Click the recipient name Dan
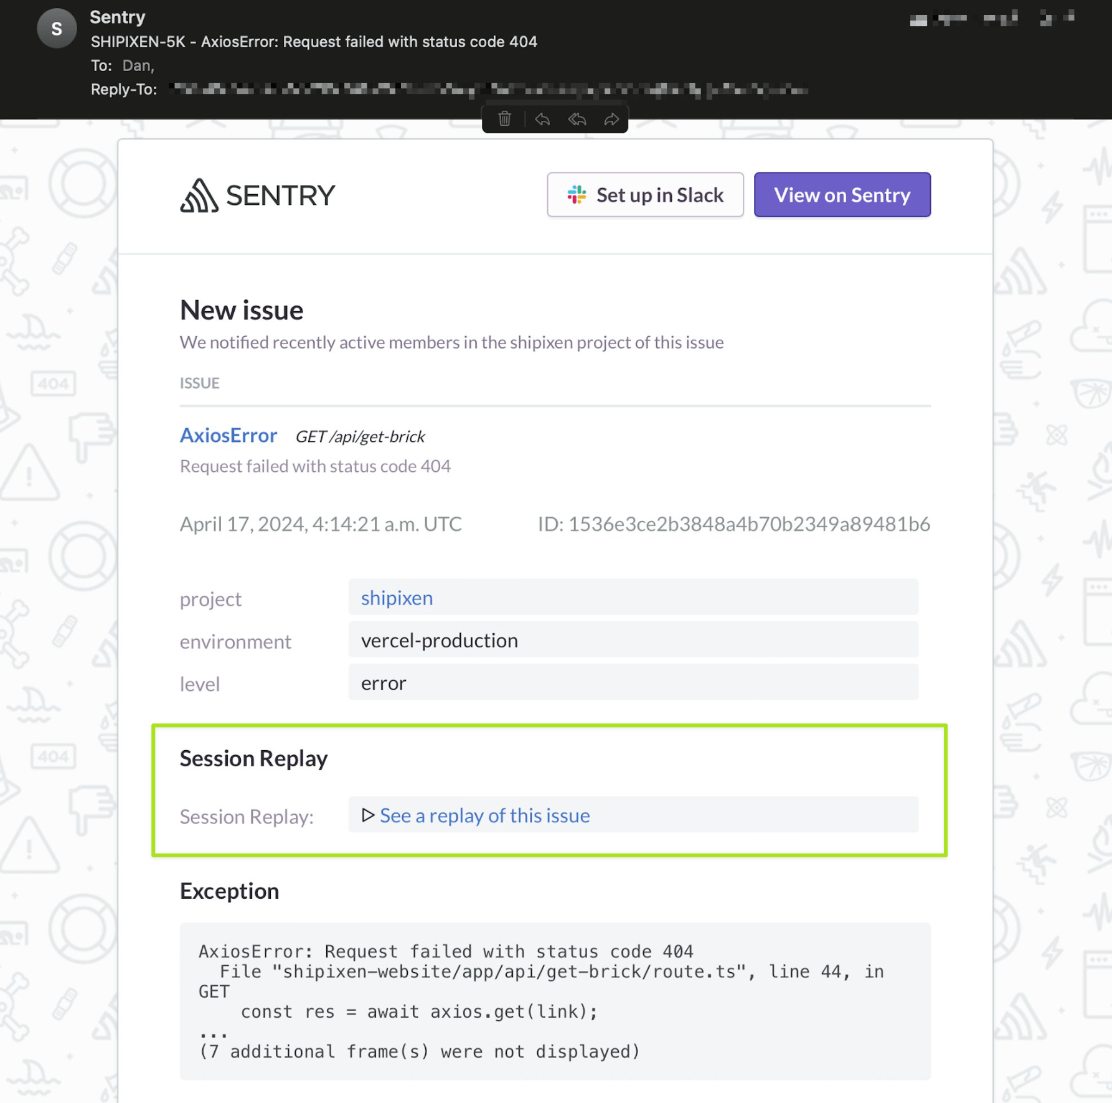The image size is (1112, 1103). [137, 65]
